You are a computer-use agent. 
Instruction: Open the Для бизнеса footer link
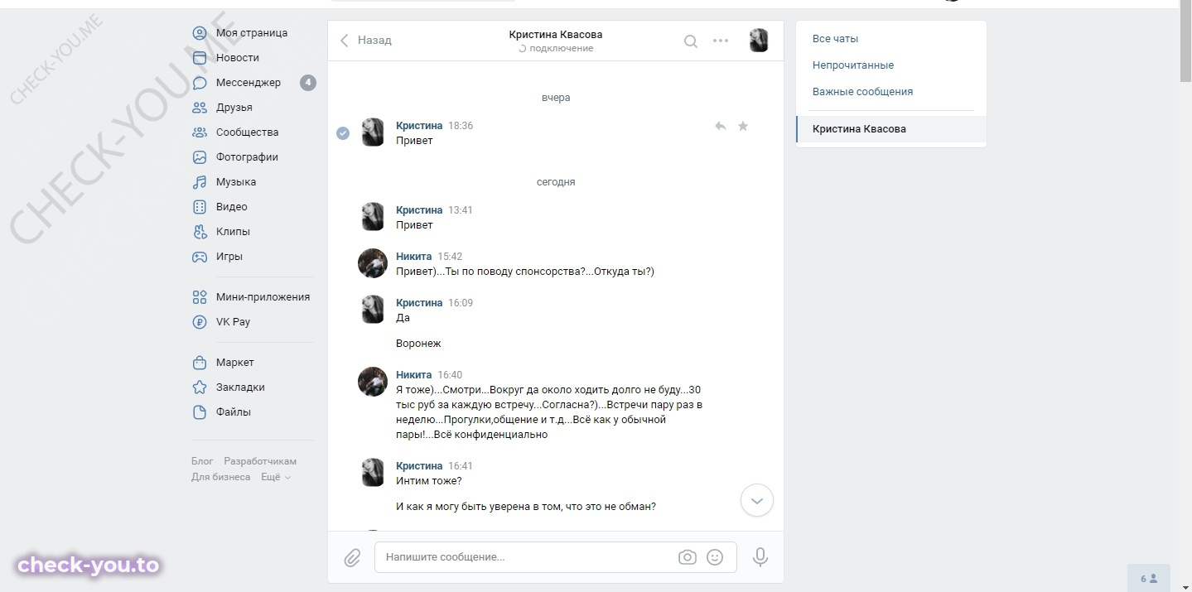221,477
